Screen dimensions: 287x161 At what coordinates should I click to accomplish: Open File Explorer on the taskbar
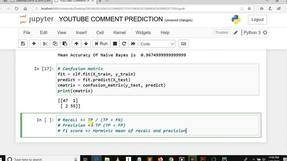pos(107,159)
